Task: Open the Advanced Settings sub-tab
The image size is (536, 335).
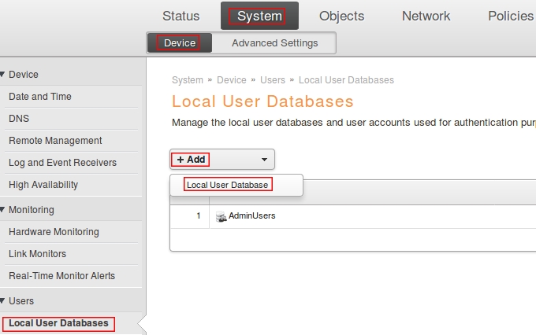Action: [274, 43]
